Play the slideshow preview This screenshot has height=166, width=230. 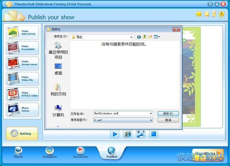point(115,134)
